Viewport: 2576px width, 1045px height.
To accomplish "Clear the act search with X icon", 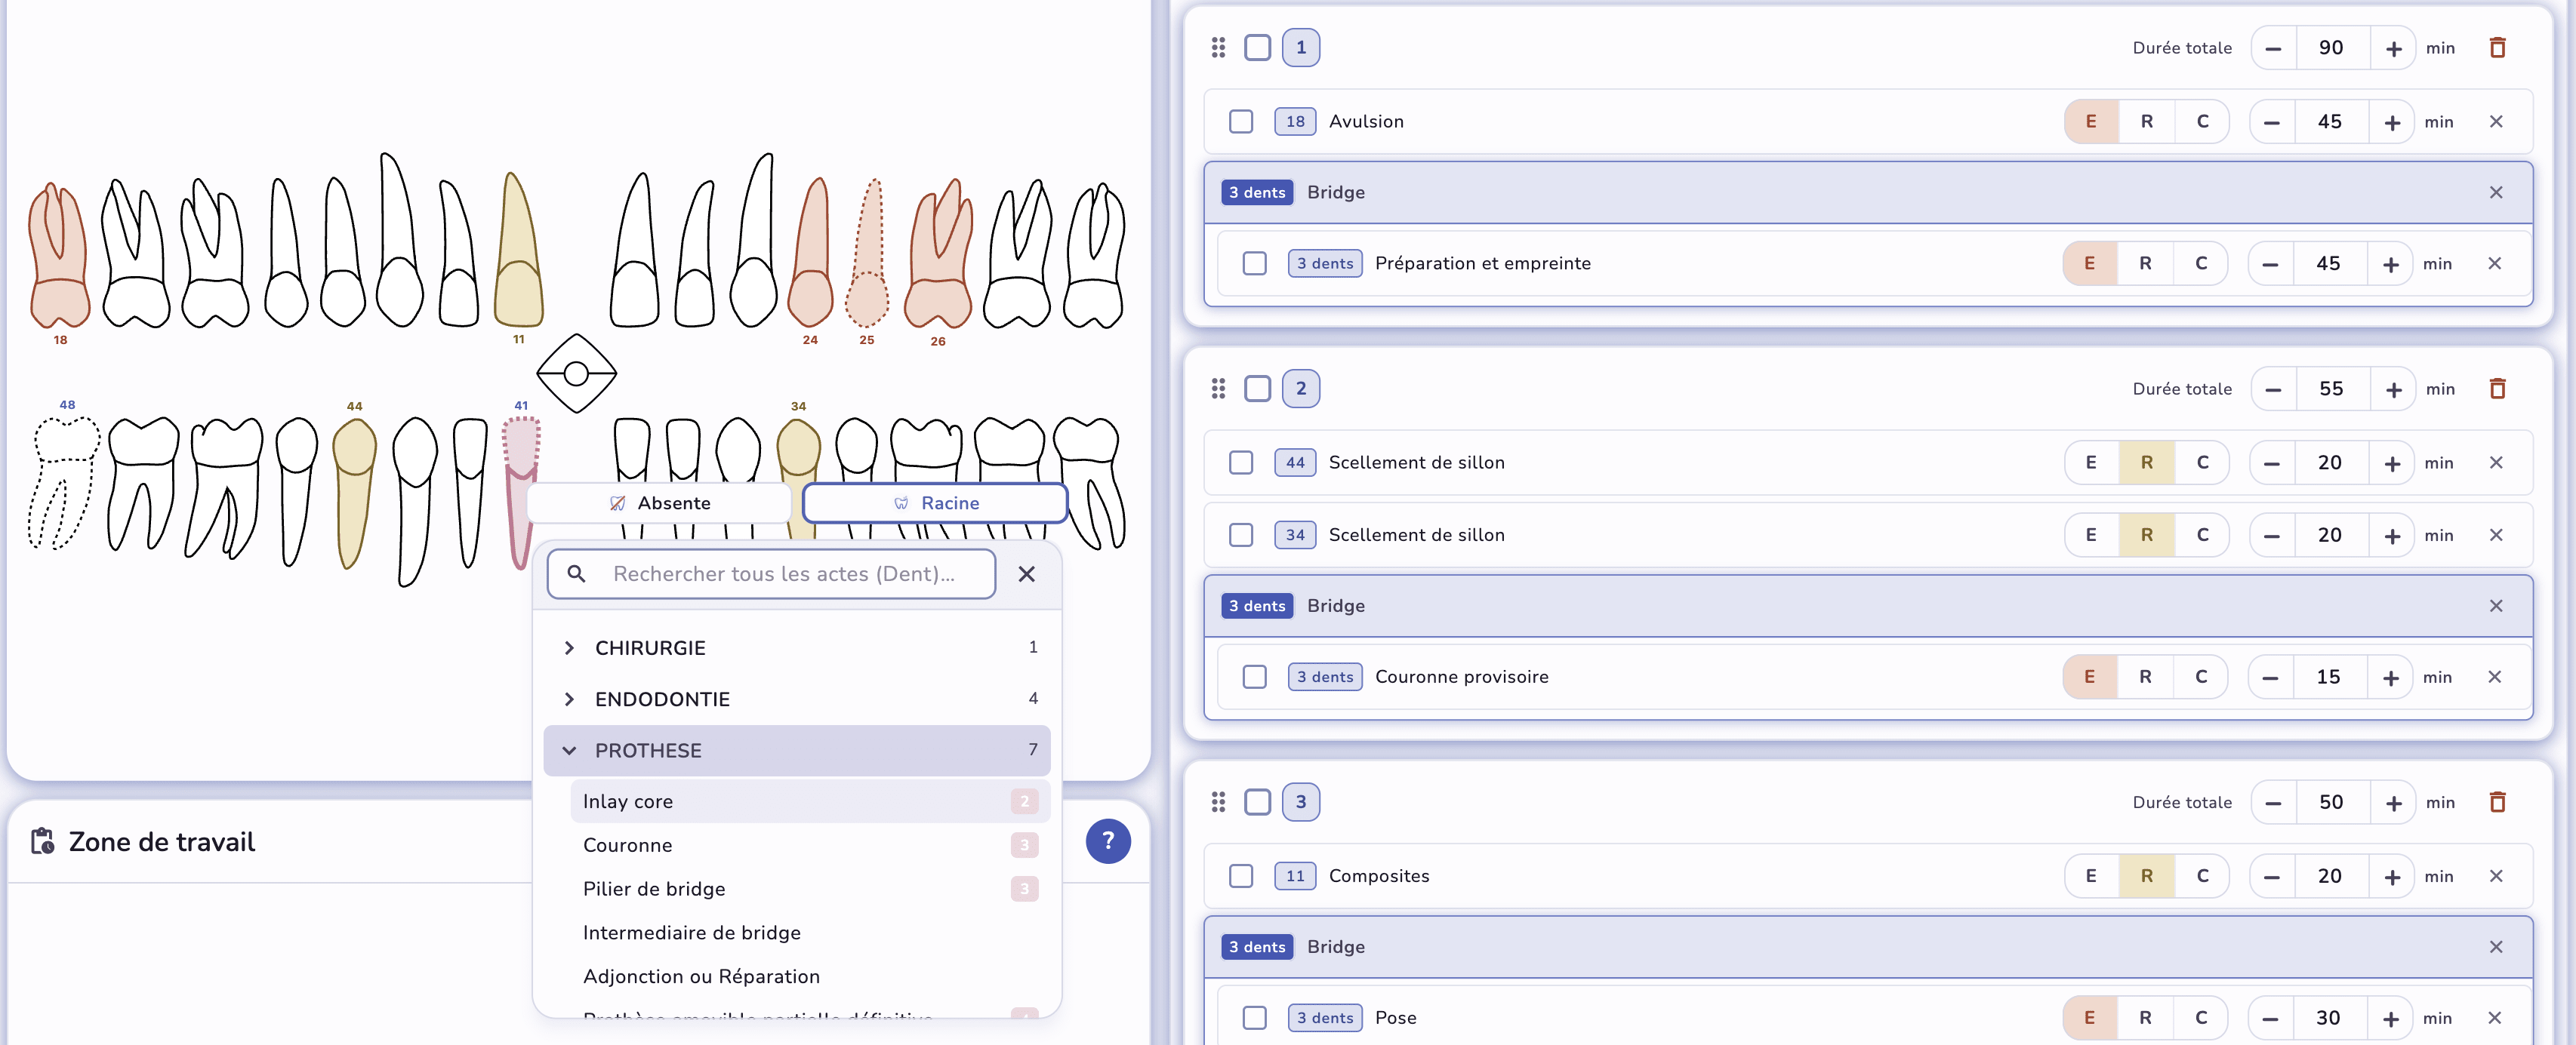I will tap(1026, 573).
